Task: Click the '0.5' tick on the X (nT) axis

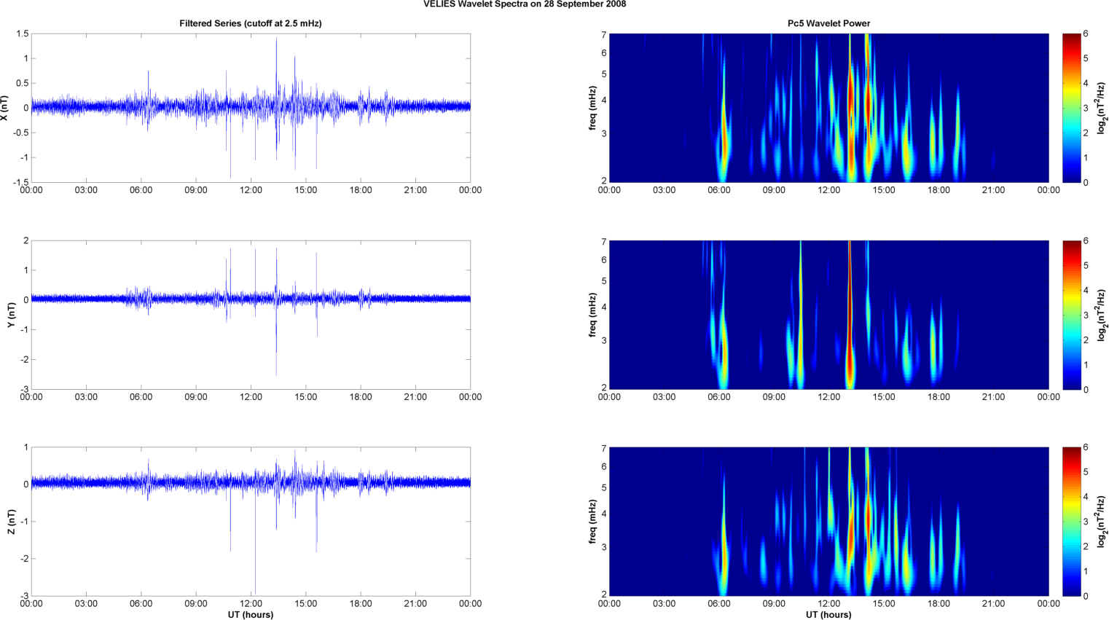Action: [x=22, y=83]
